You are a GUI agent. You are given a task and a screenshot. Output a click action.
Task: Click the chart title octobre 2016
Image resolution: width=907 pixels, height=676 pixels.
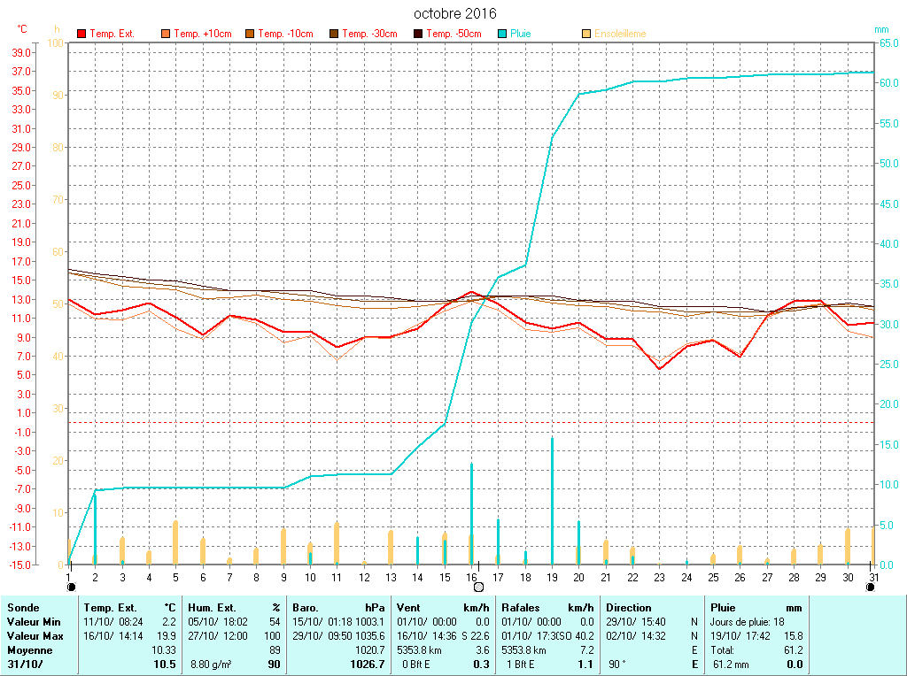point(455,13)
